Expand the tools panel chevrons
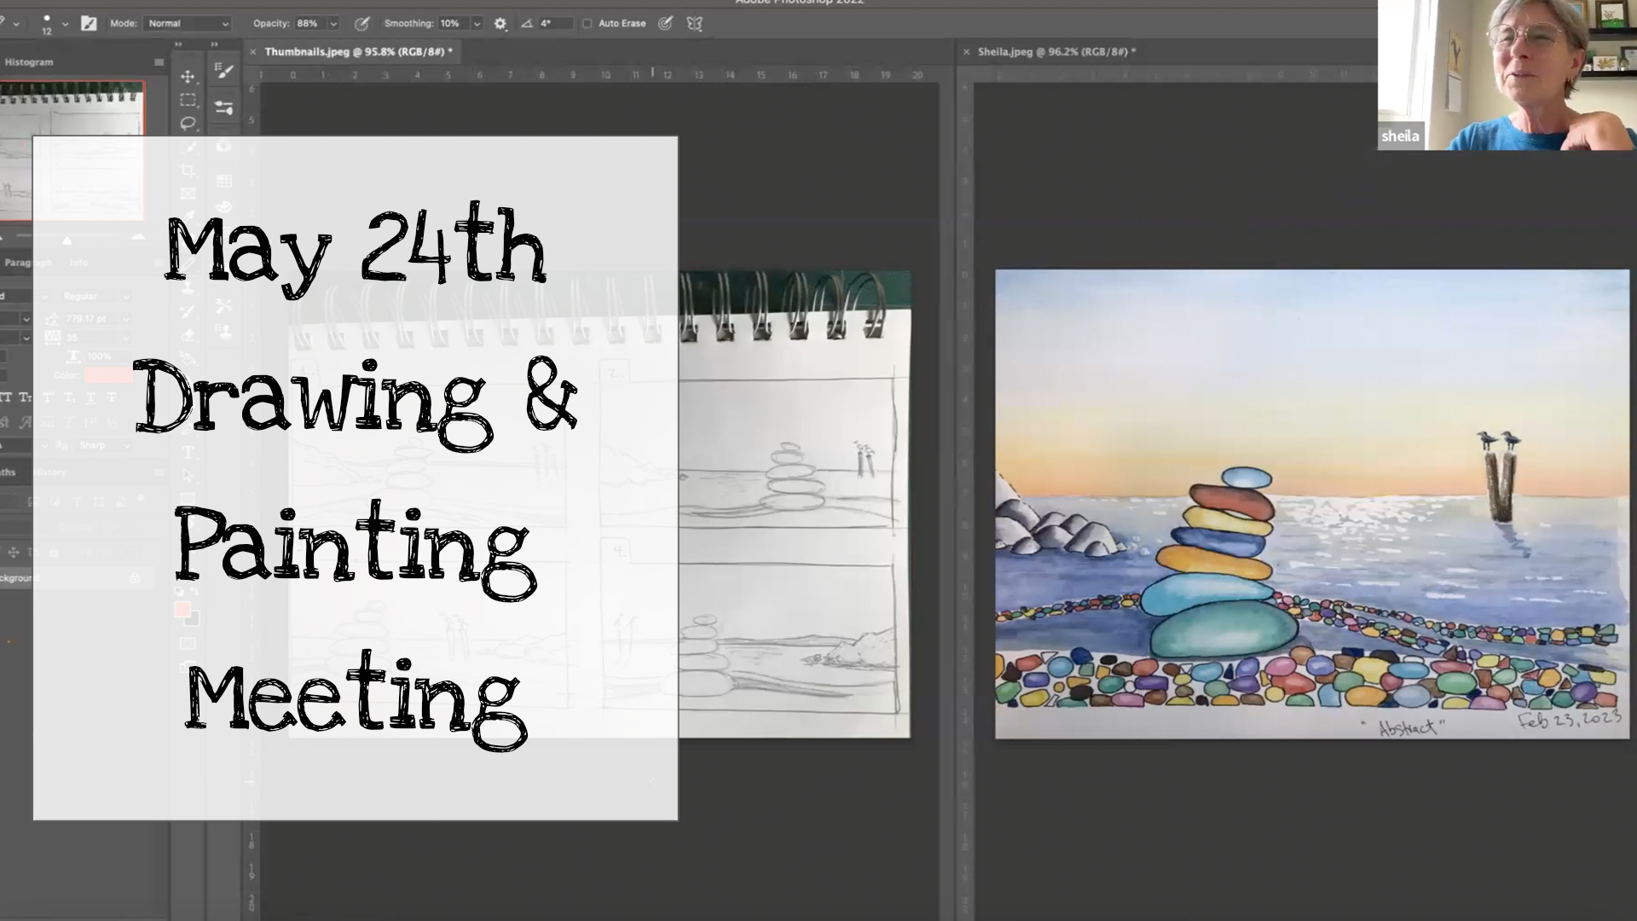Image resolution: width=1637 pixels, height=921 pixels. point(178,44)
